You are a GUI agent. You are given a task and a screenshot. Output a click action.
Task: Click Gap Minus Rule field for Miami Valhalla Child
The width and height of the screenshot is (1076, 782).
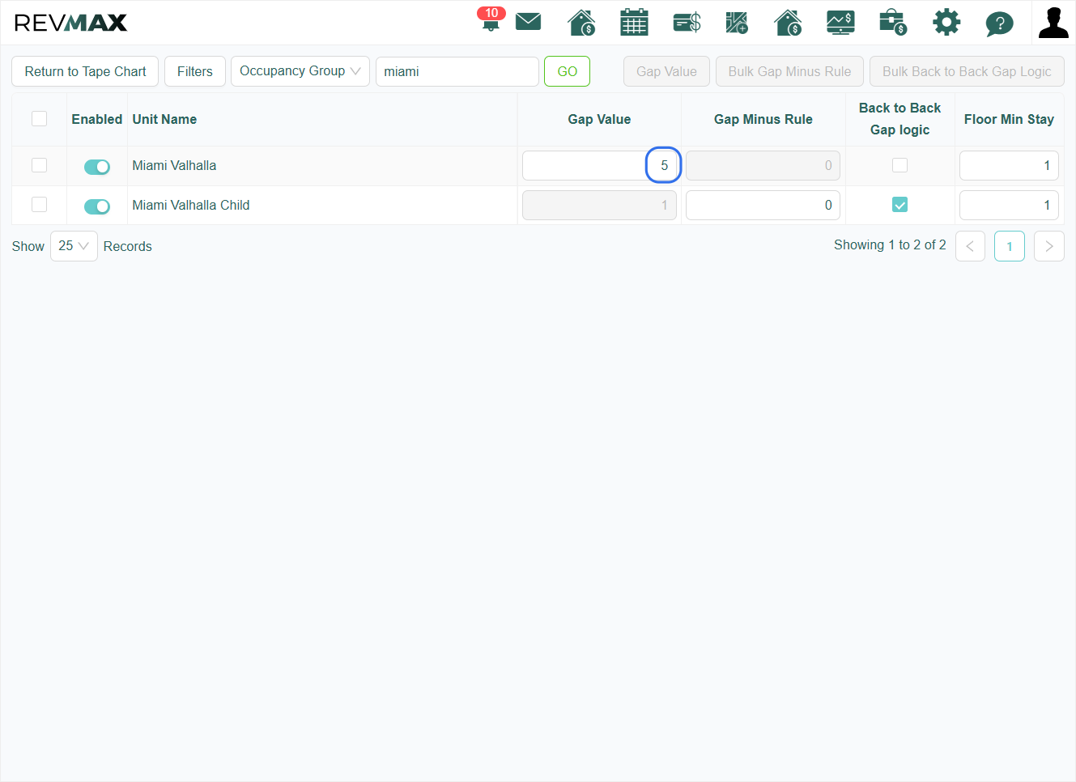coord(763,205)
